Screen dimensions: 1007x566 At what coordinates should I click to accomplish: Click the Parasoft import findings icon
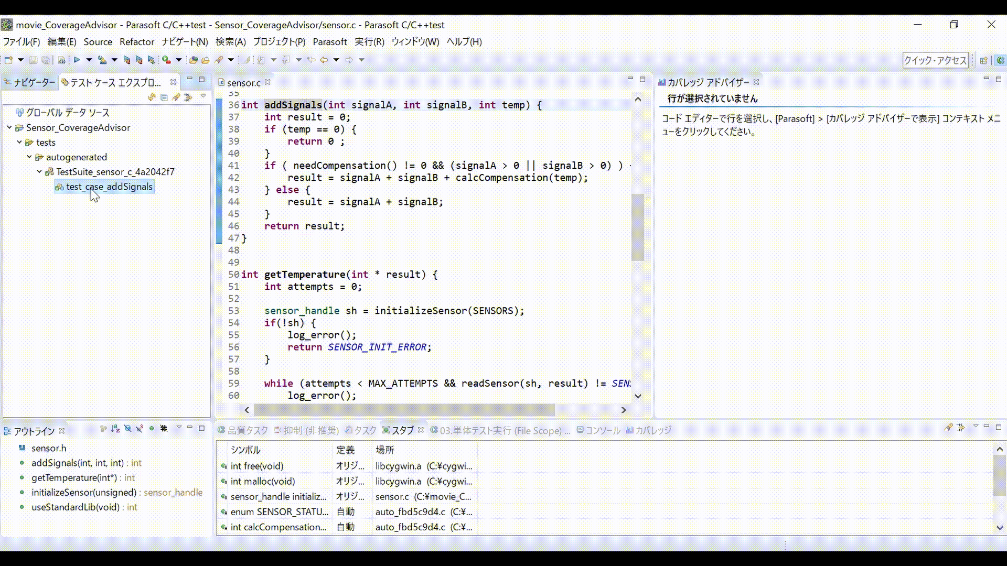[102, 60]
